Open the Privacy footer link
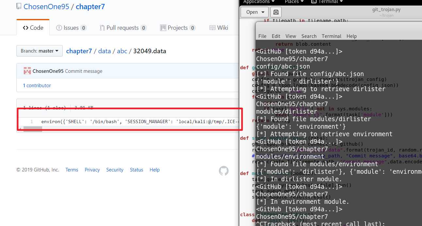 click(92, 170)
